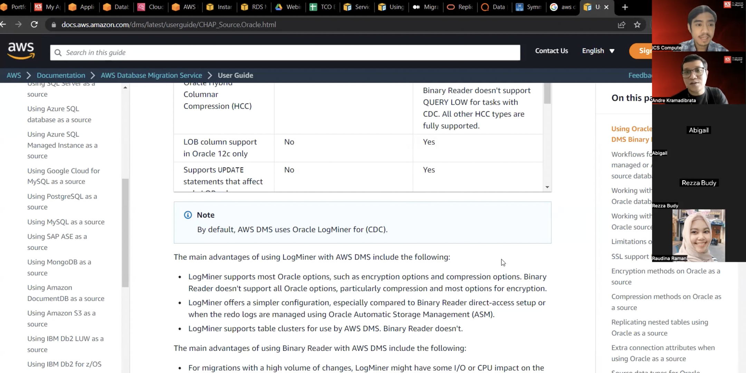The width and height of the screenshot is (746, 373).
Task: Switch to the Portfolio browser tab
Action: pos(13,7)
